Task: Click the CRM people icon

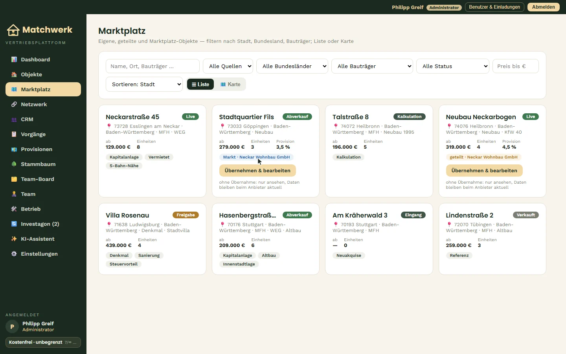Action: (14, 119)
